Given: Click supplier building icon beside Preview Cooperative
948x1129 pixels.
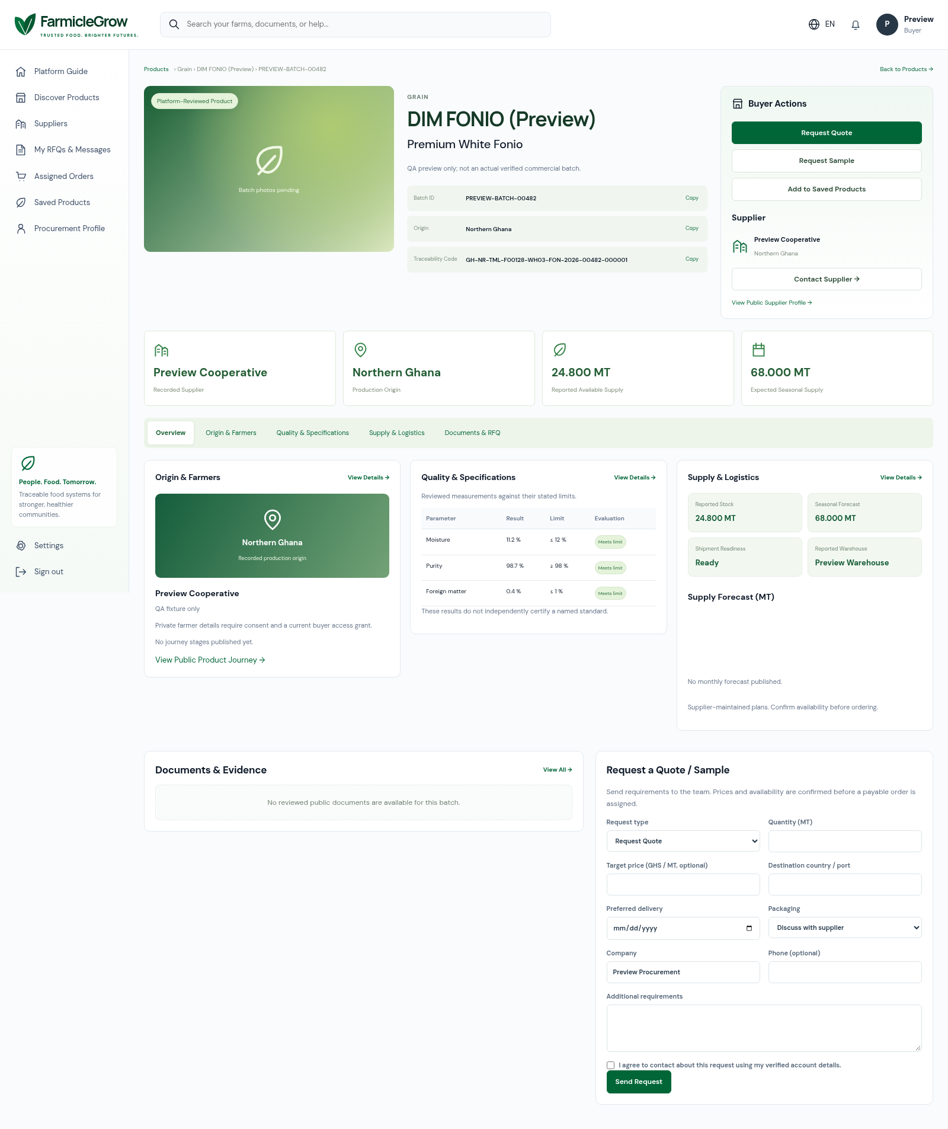Looking at the screenshot, I should [740, 247].
